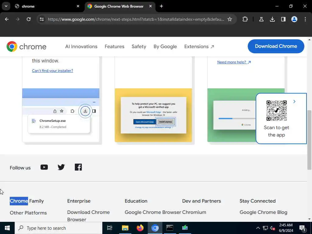Click the Chrome logo on the page header
Screen dimensions: 312x234
click(26, 47)
